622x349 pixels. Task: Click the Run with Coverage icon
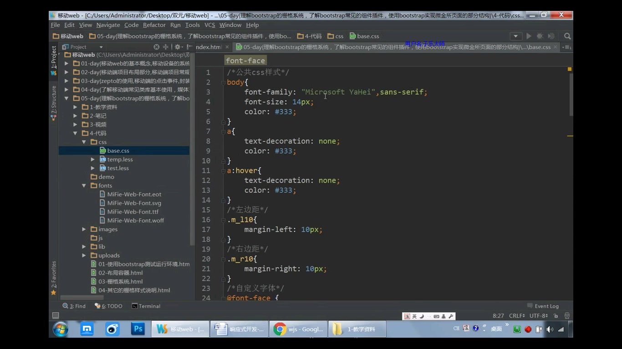551,36
